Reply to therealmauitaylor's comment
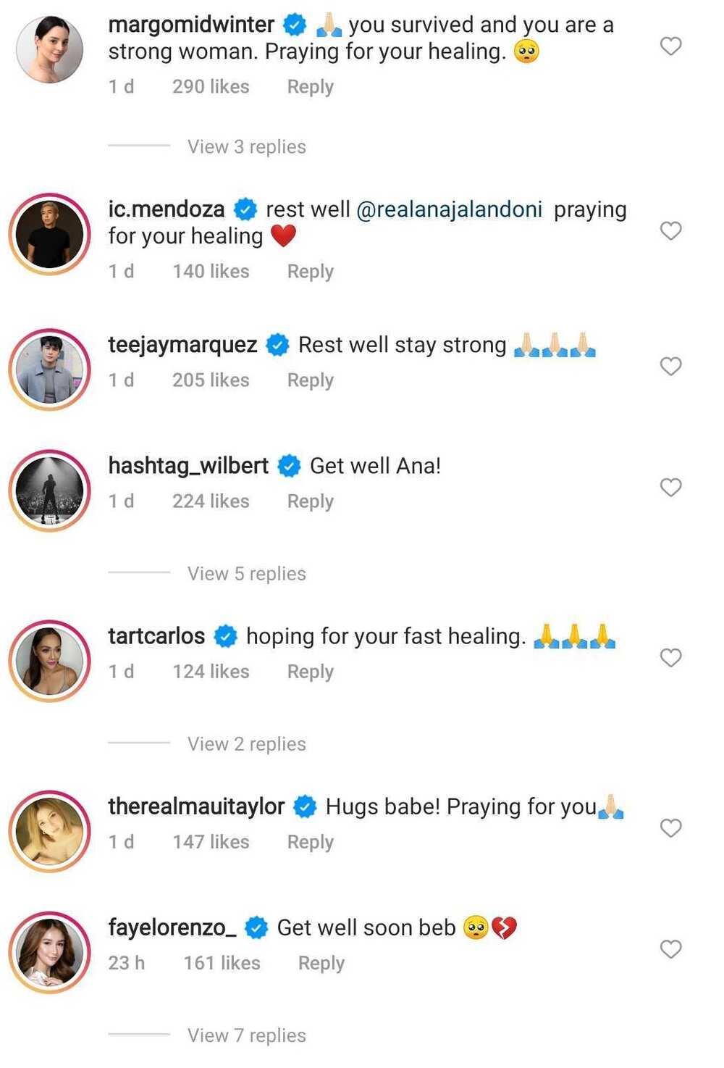Screen dimensions: 724x1068 point(310,842)
